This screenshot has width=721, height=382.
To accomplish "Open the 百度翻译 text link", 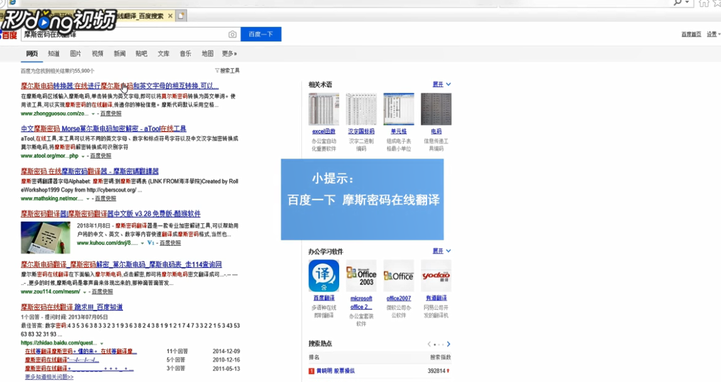I will pos(323,298).
